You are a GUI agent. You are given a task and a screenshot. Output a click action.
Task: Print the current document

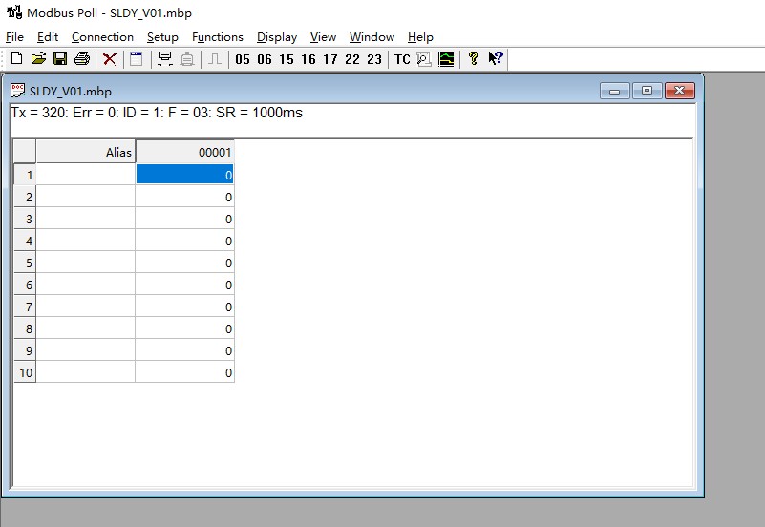pos(82,59)
